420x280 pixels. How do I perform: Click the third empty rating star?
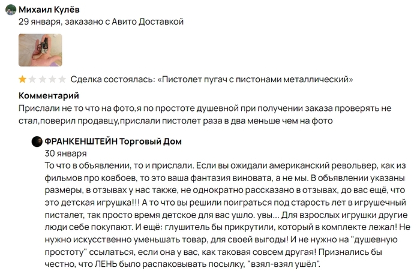click(43, 79)
